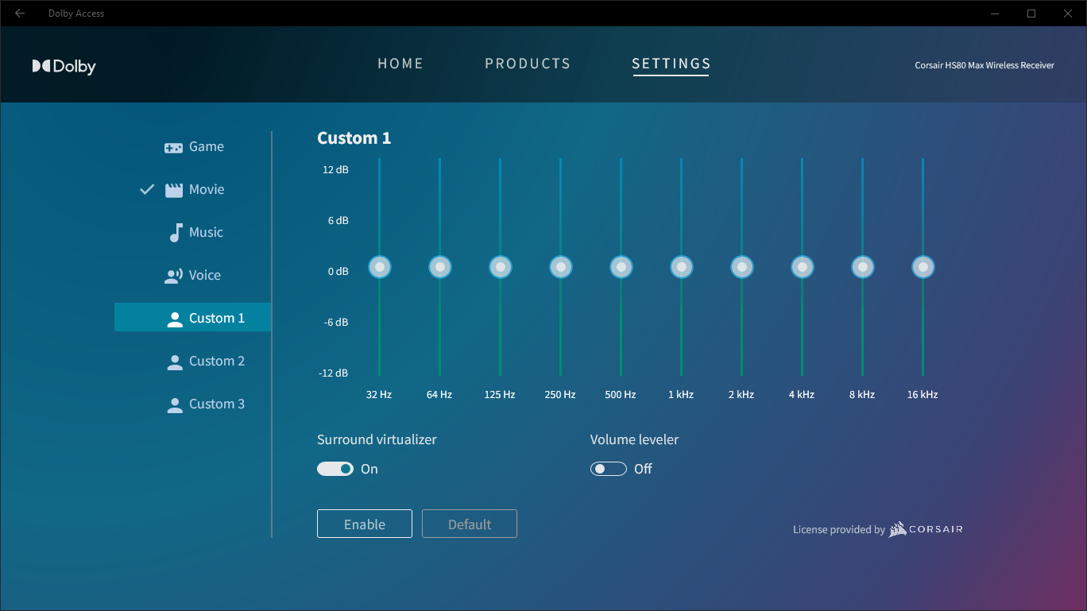This screenshot has height=611, width=1087.
Task: Click the 1 kHz equalizer slider knob
Action: 682,267
